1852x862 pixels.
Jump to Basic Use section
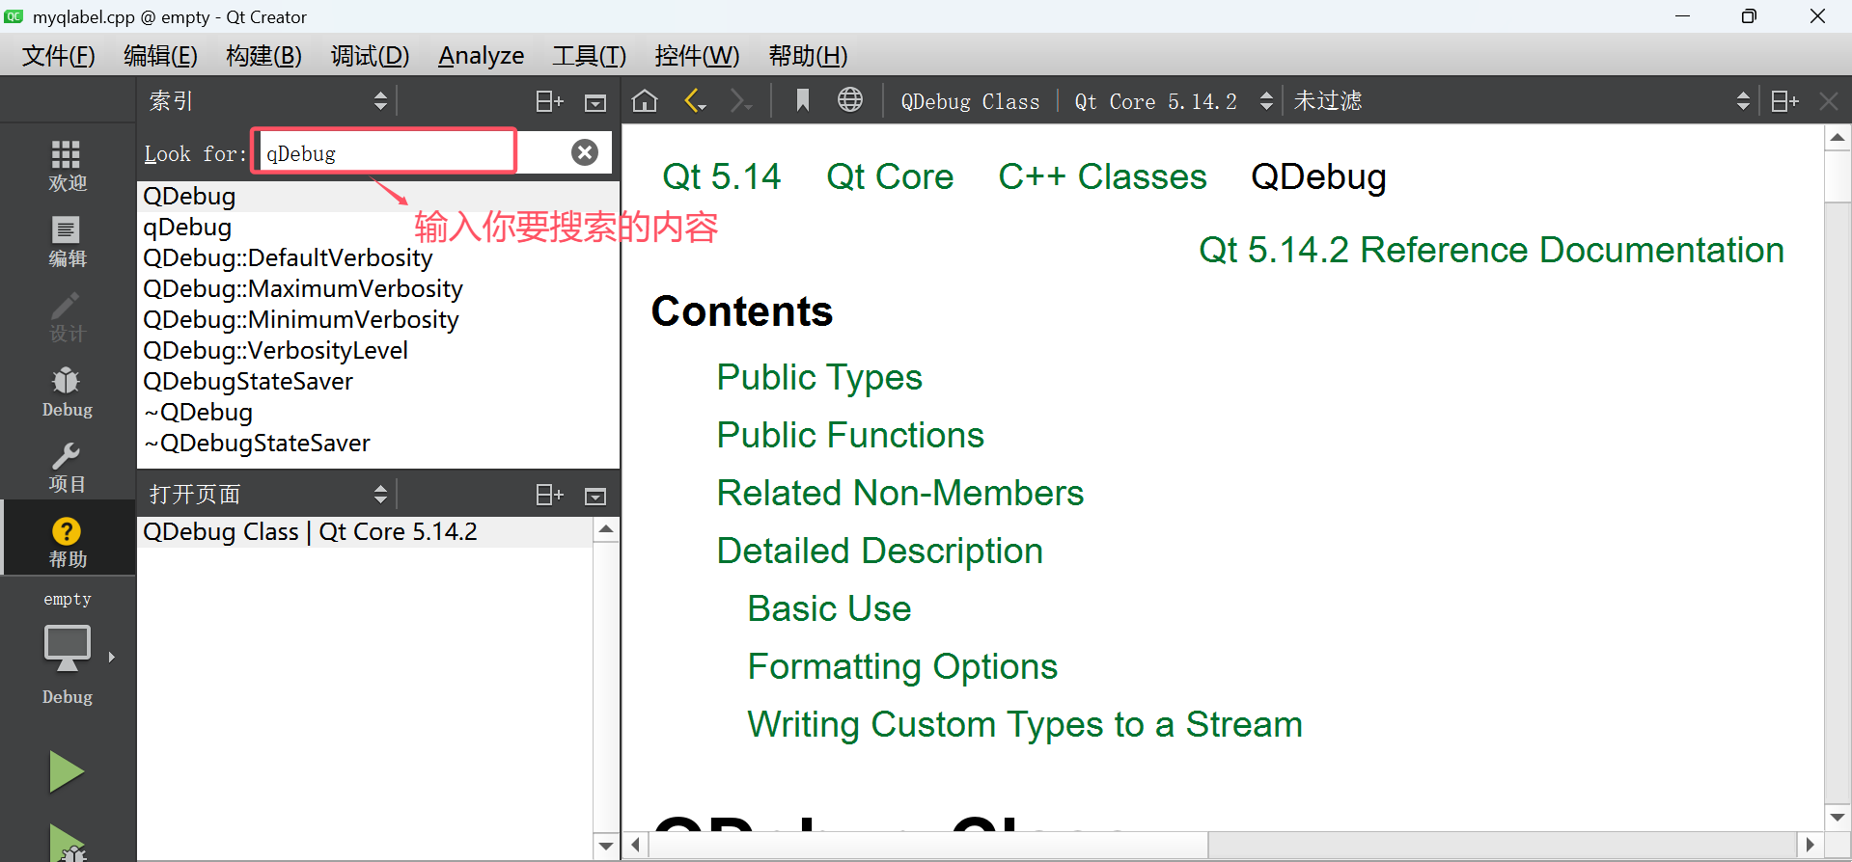point(829,608)
